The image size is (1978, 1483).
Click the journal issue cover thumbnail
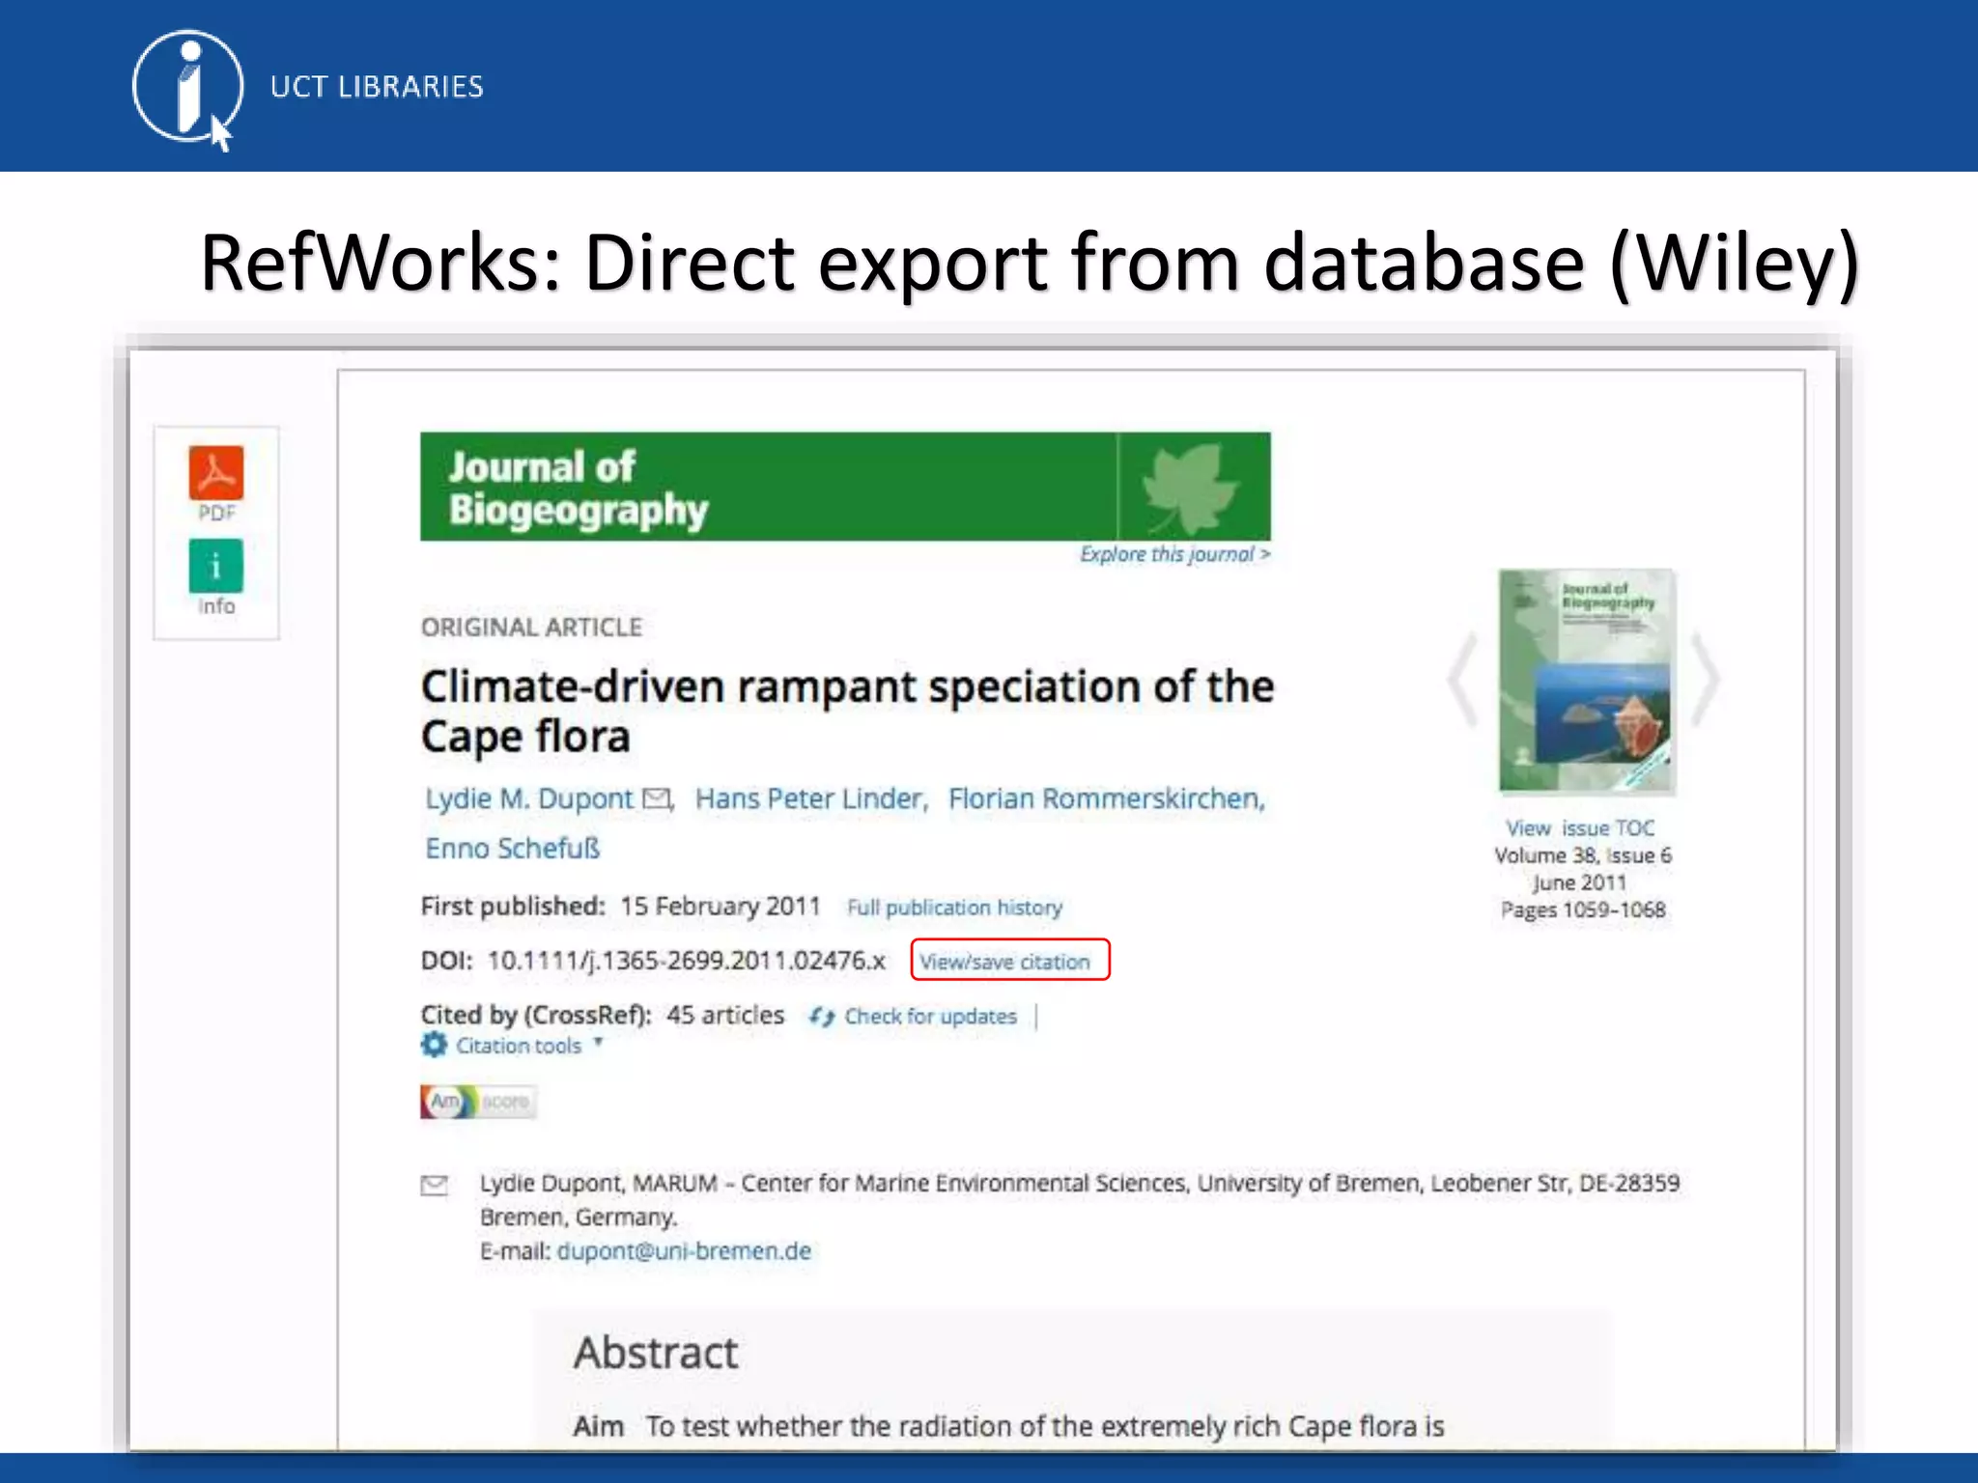[1587, 682]
